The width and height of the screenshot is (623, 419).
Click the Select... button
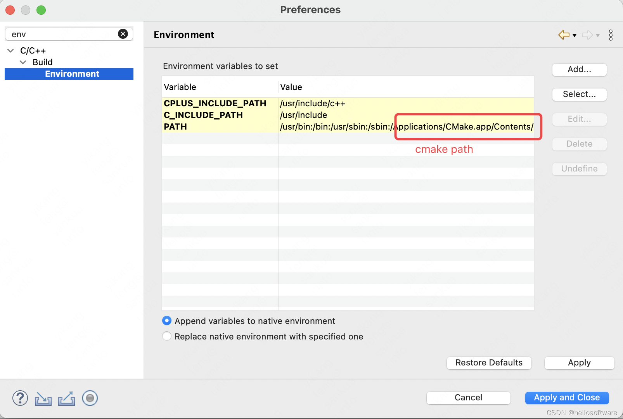tap(579, 94)
